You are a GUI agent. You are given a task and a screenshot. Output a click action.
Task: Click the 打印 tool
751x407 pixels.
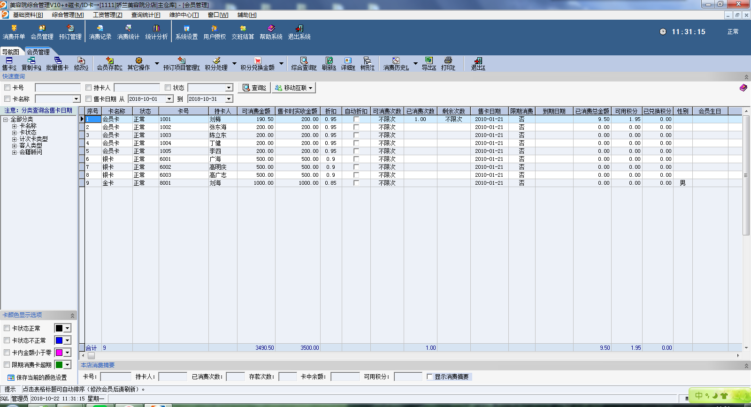pos(448,64)
